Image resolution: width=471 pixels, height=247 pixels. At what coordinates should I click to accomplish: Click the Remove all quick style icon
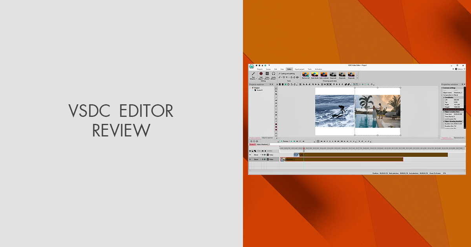click(x=306, y=75)
